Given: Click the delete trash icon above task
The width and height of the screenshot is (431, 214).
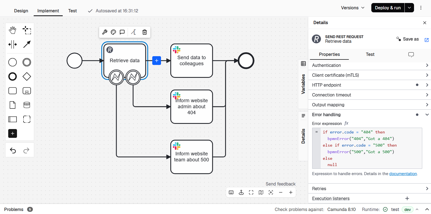Looking at the screenshot, I should point(145,32).
